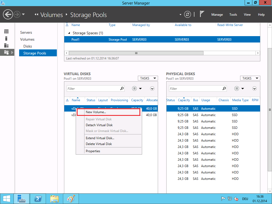Sort storage pools by Managed by column
272x204 pixels.
click(141, 25)
